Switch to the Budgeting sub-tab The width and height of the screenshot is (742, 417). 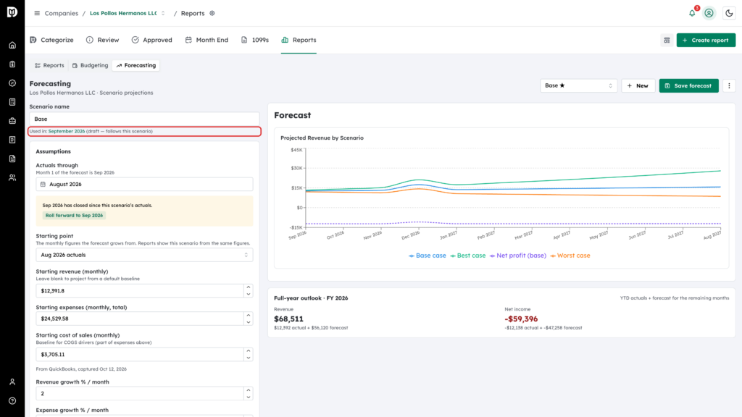coord(91,65)
